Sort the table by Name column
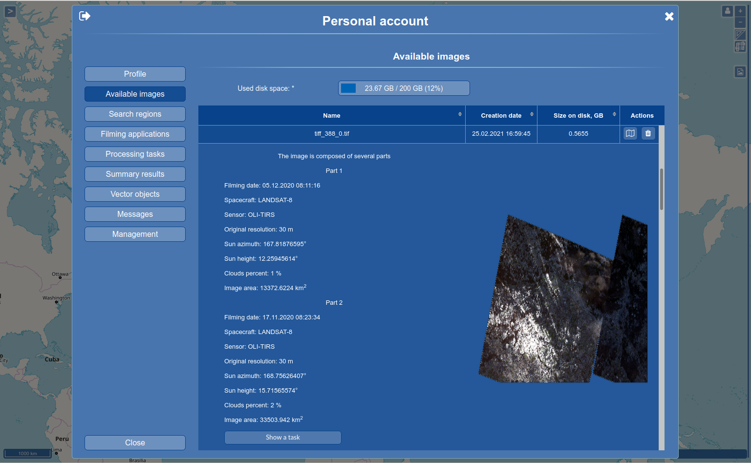Image resolution: width=751 pixels, height=463 pixels. coord(459,115)
